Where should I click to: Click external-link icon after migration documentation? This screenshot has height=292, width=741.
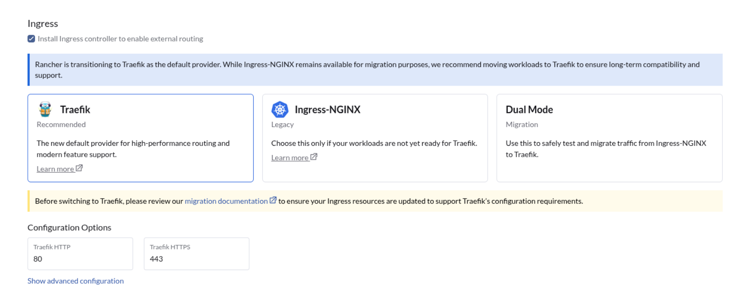pos(273,200)
